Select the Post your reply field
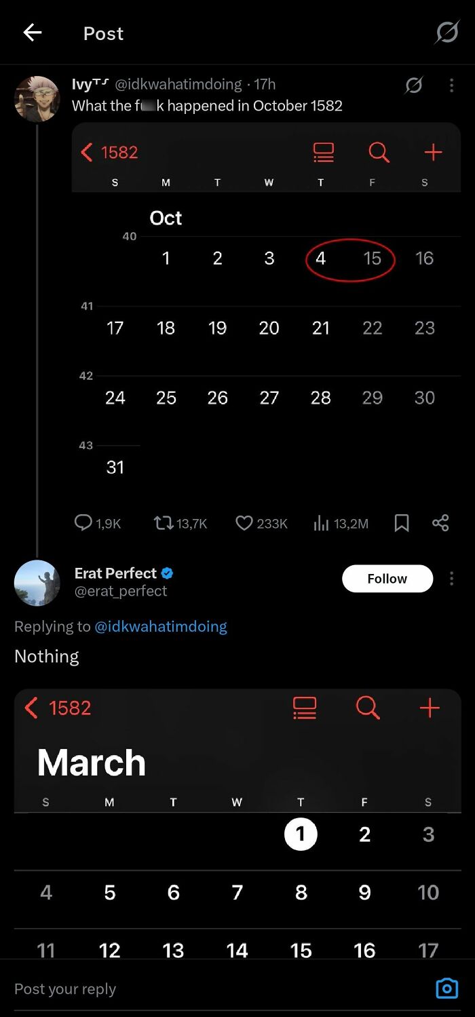This screenshot has width=475, height=1017. (x=65, y=989)
